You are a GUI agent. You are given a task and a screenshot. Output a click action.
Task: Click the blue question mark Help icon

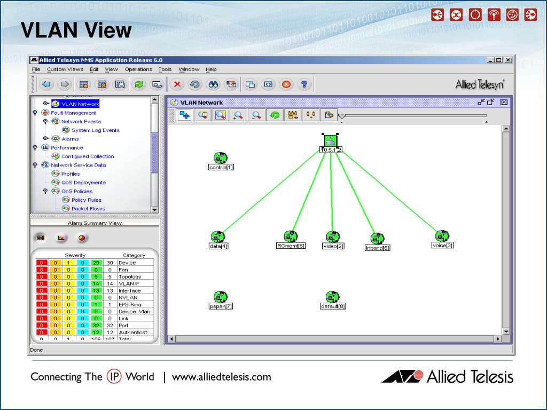tap(304, 84)
